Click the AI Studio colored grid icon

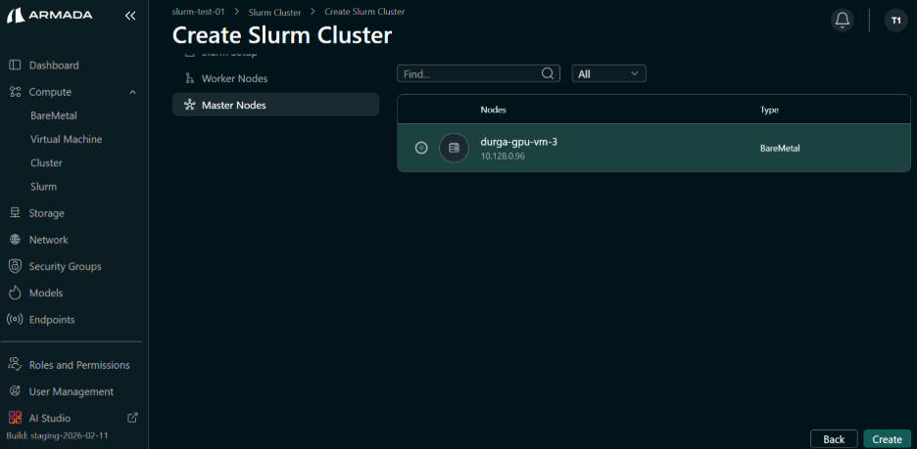point(16,418)
